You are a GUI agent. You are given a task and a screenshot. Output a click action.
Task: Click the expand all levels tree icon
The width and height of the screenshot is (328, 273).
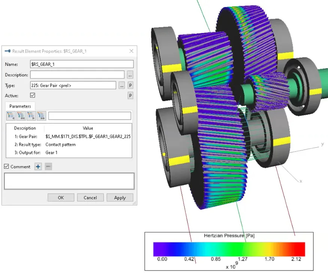tap(41, 116)
